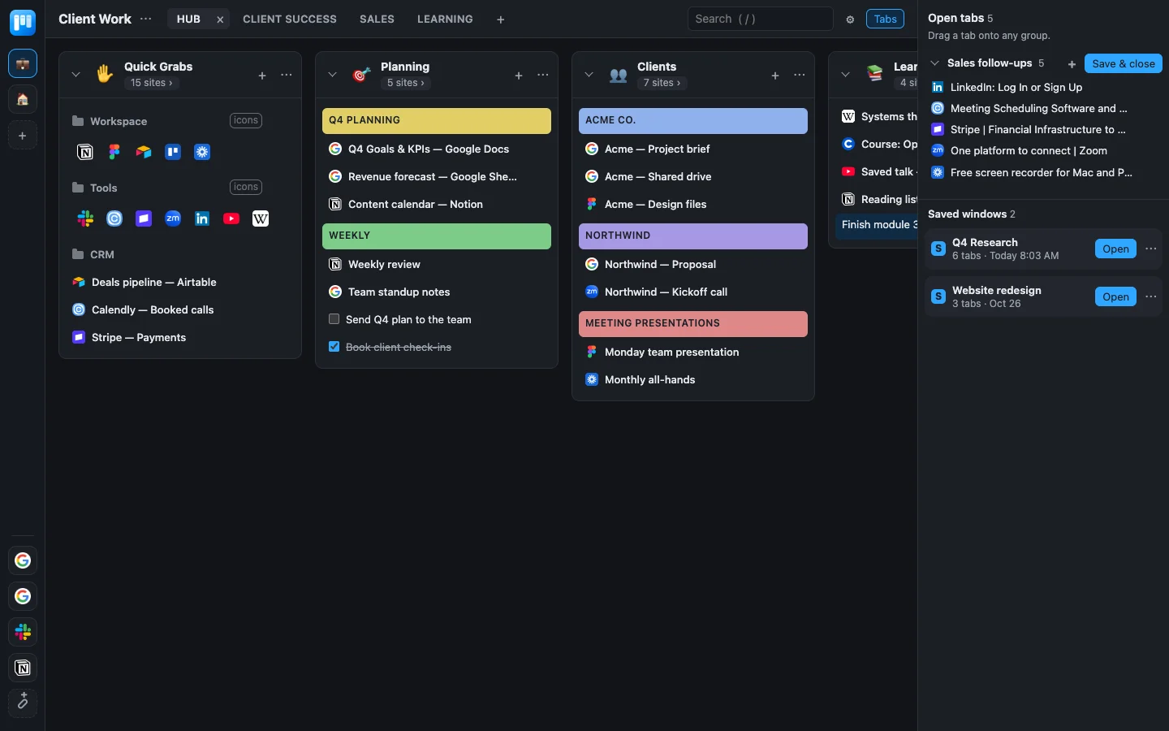Open the YouTube icon under Tools
The width and height of the screenshot is (1169, 731).
231,218
